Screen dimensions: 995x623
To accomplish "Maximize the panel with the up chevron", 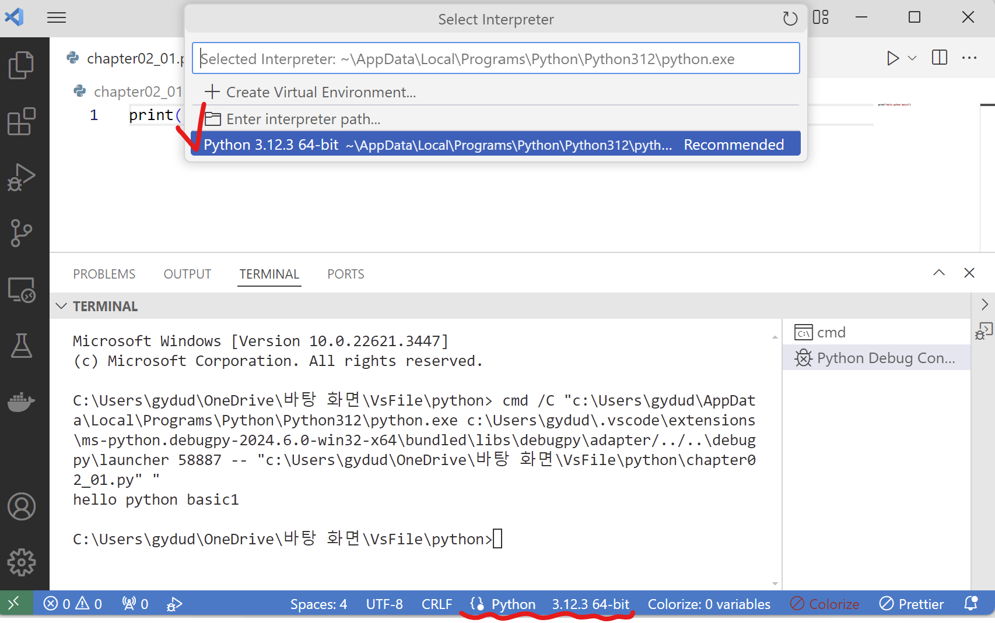I will (939, 273).
